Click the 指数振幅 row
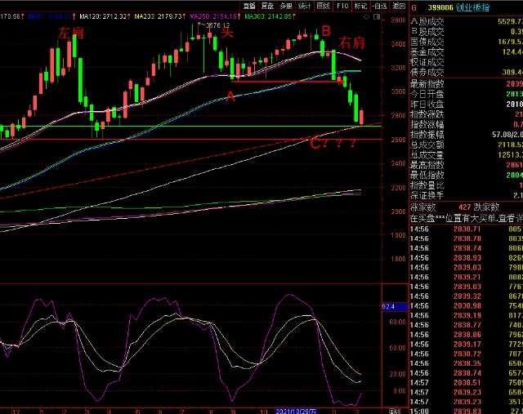 pos(466,135)
